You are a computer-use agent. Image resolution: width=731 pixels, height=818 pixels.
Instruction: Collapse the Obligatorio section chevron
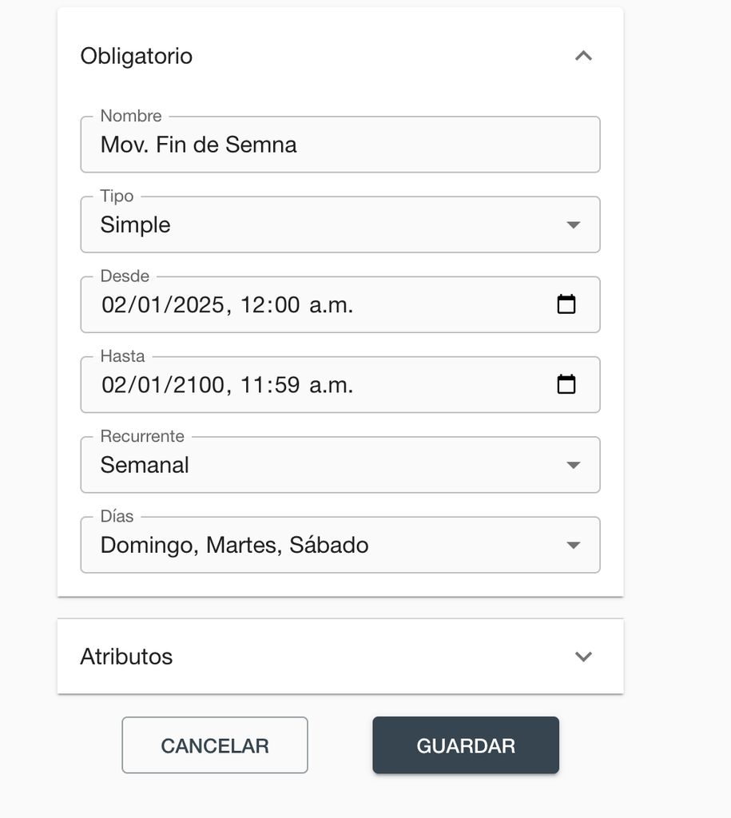click(583, 56)
